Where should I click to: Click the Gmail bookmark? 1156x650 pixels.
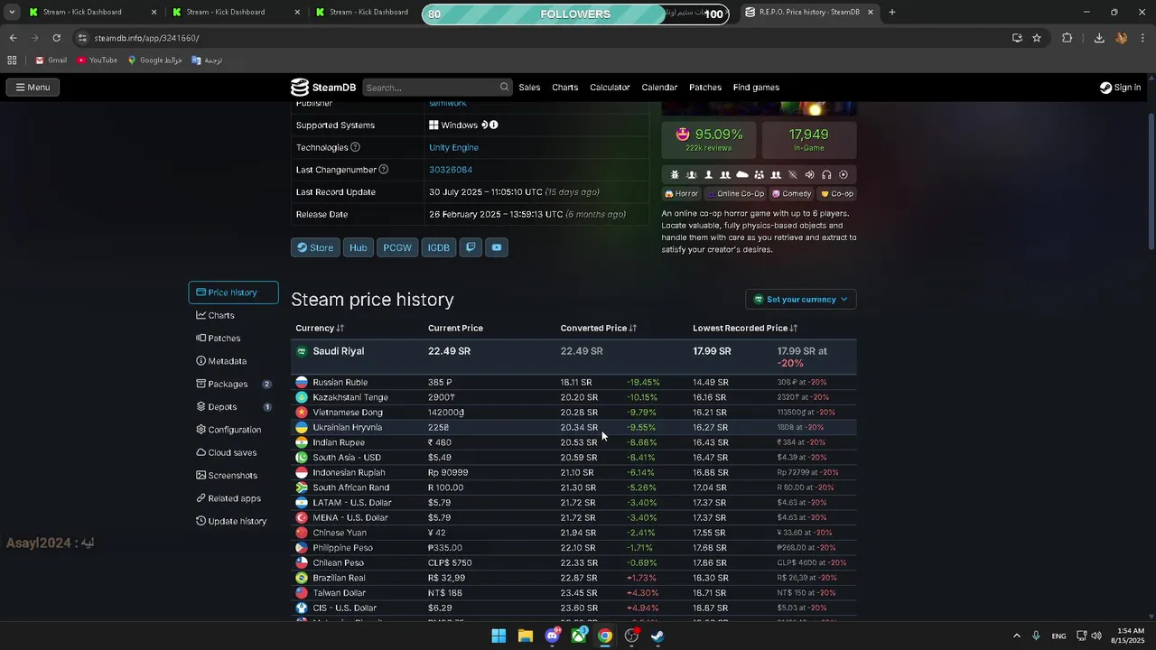click(51, 60)
